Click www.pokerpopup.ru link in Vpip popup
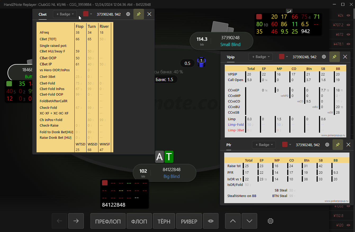 pos(334,135)
